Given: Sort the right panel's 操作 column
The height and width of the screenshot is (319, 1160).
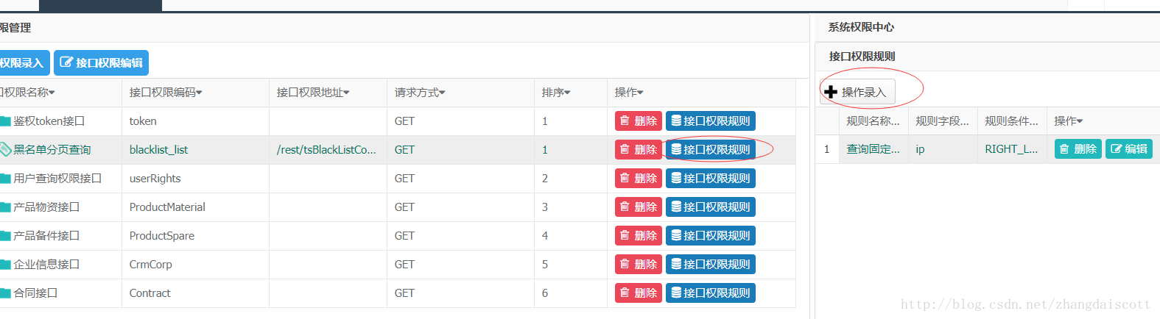Looking at the screenshot, I should 1080,121.
